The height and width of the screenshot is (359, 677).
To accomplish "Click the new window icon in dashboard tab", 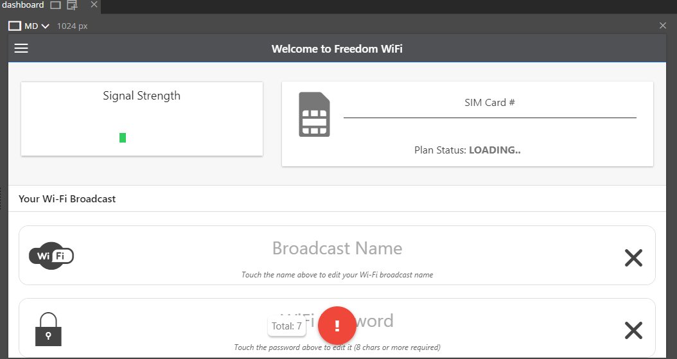I will pyautogui.click(x=72, y=5).
